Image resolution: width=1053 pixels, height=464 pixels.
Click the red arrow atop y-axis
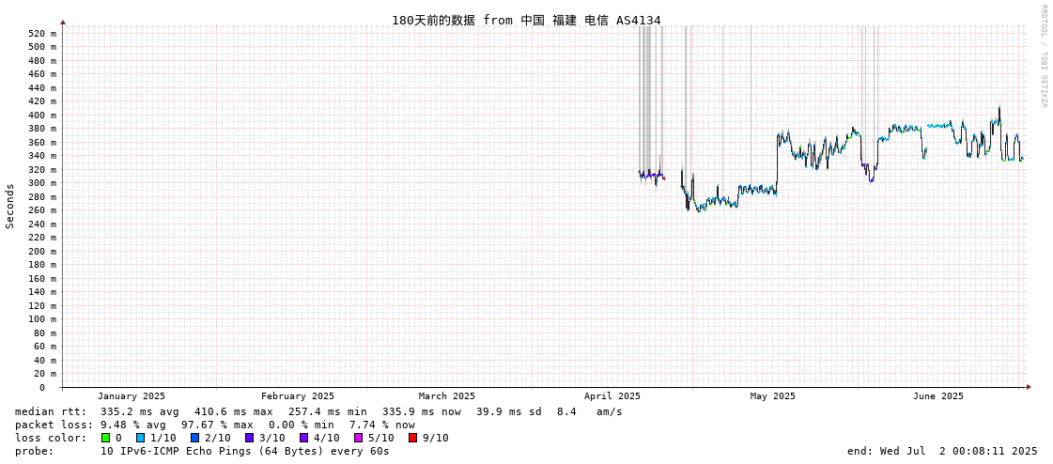[63, 23]
